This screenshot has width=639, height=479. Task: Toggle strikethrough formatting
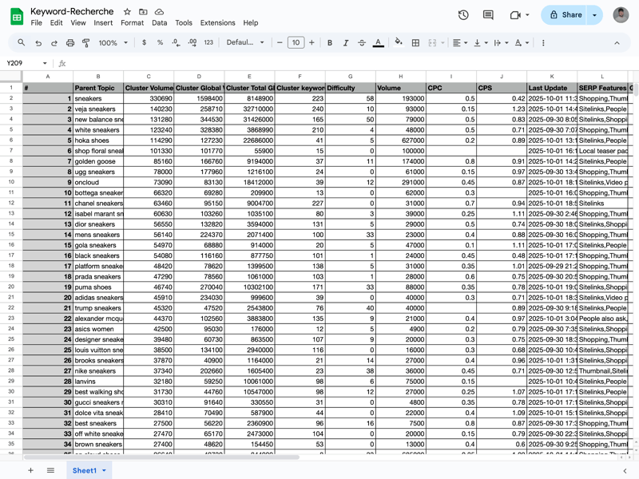pyautogui.click(x=362, y=43)
